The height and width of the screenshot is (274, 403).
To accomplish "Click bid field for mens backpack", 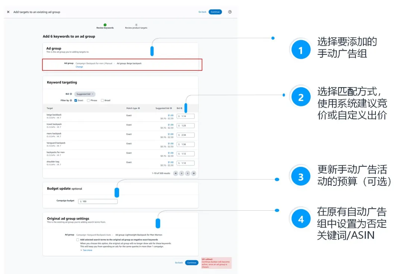I will coord(185,135).
